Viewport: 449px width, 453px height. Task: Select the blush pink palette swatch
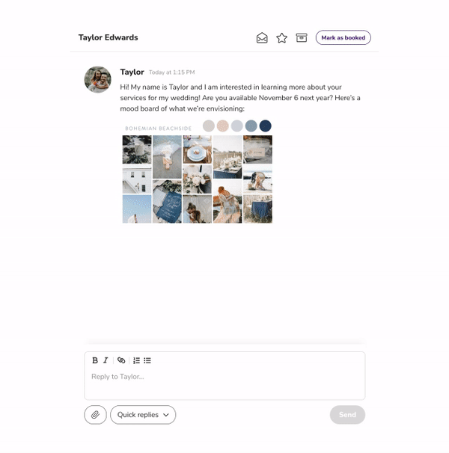pyautogui.click(x=223, y=126)
